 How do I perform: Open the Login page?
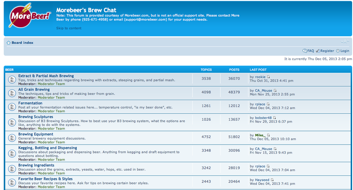pyautogui.click(x=345, y=51)
